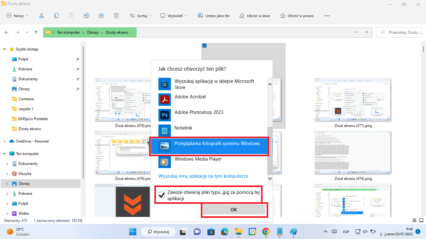Open the Windows Start button

coord(133,232)
